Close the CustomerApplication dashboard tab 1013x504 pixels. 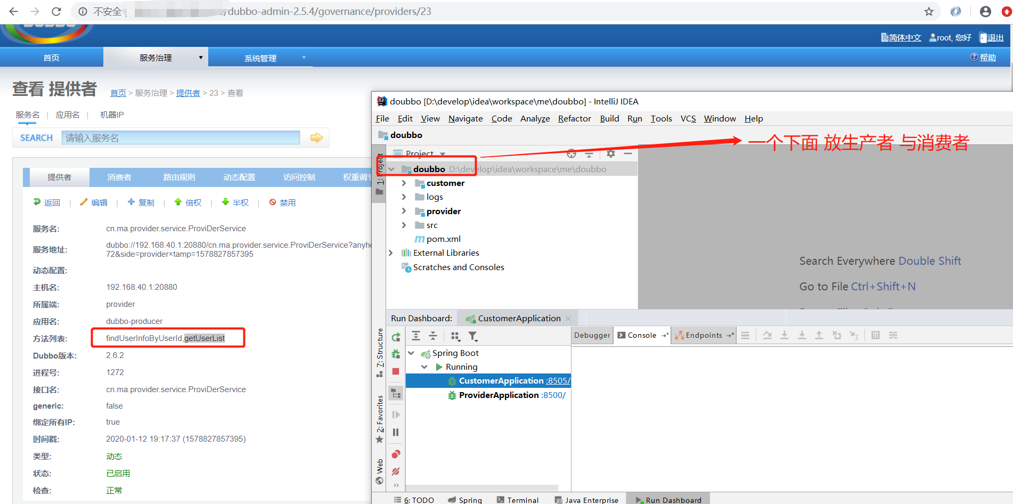tap(568, 319)
